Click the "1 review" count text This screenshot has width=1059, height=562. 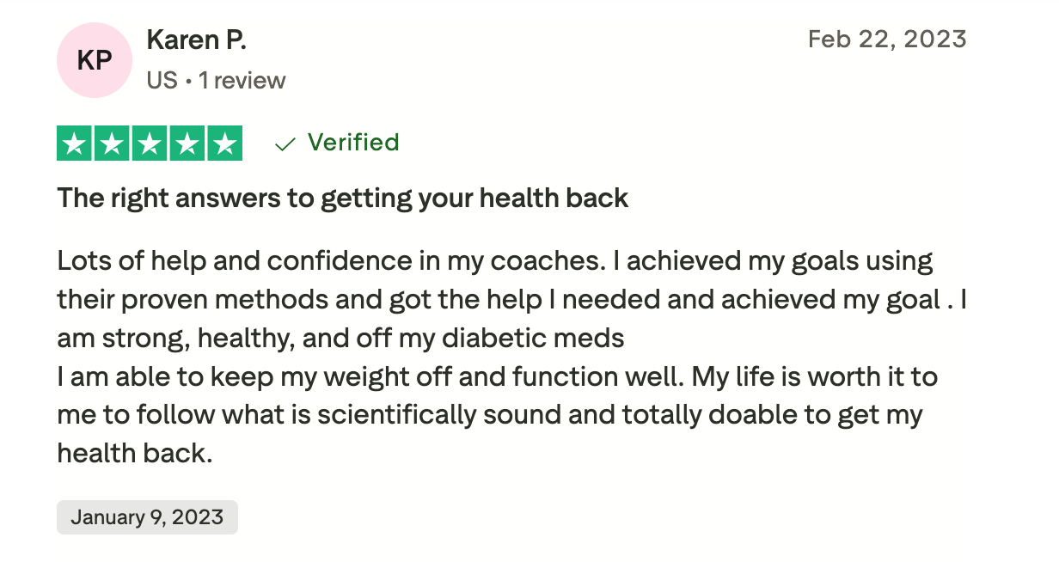[242, 81]
